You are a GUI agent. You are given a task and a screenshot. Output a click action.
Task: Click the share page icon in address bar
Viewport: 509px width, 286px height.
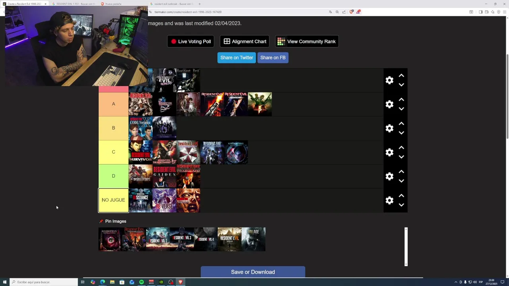pos(344,12)
